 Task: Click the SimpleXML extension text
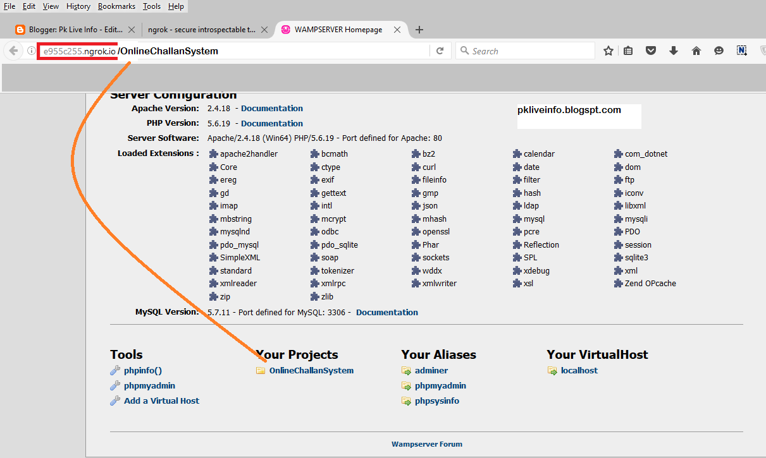pyautogui.click(x=240, y=258)
